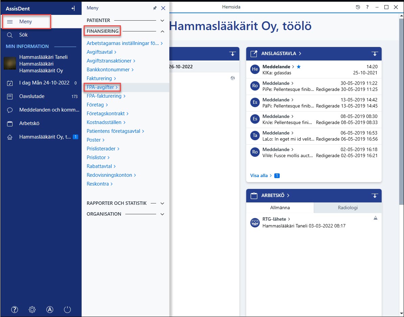The height and width of the screenshot is (317, 404).
Task: Open FPA-avgifter menu entry
Action: (x=102, y=88)
